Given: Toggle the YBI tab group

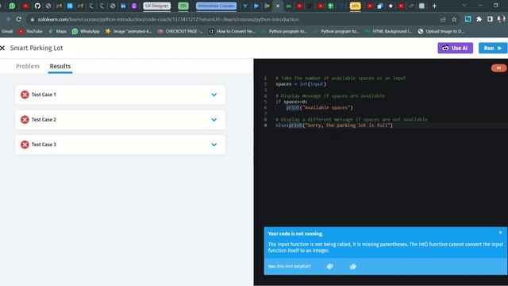Looking at the screenshot, I should (183, 6).
